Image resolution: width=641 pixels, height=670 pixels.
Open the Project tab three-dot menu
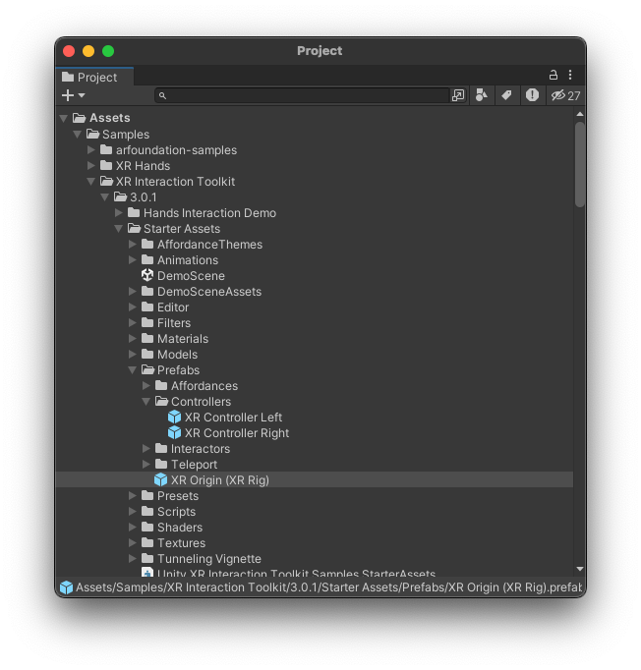tap(570, 76)
